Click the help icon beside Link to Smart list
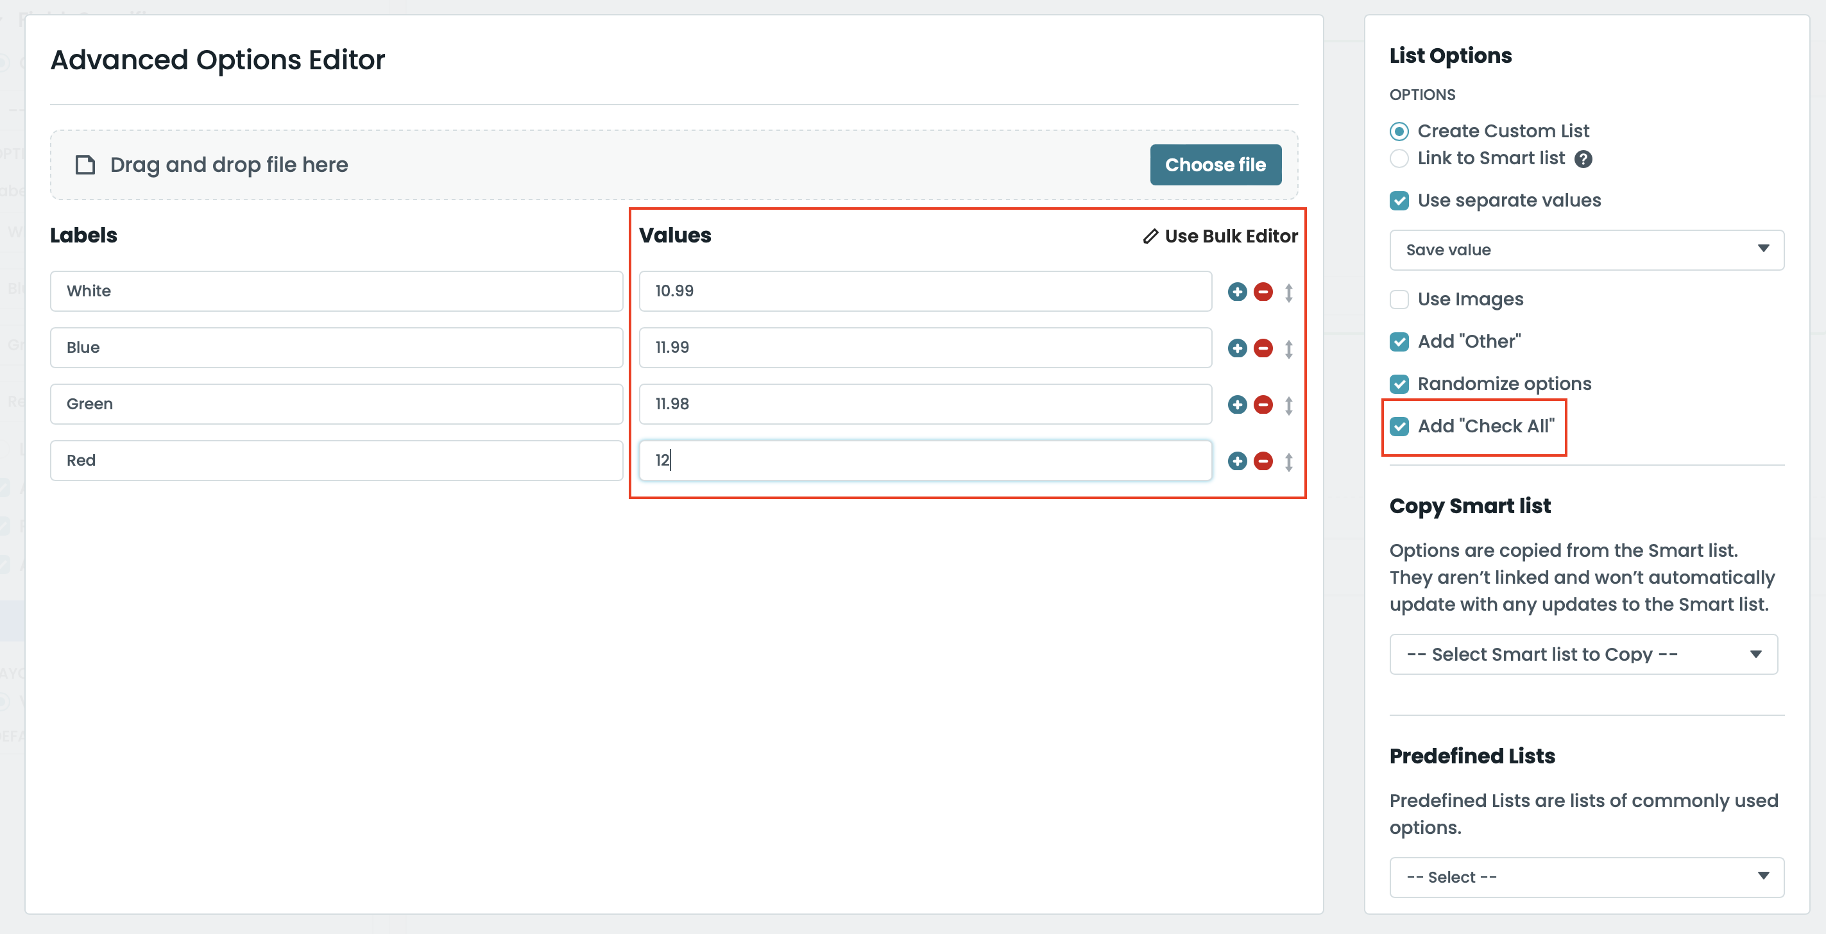 [1583, 160]
